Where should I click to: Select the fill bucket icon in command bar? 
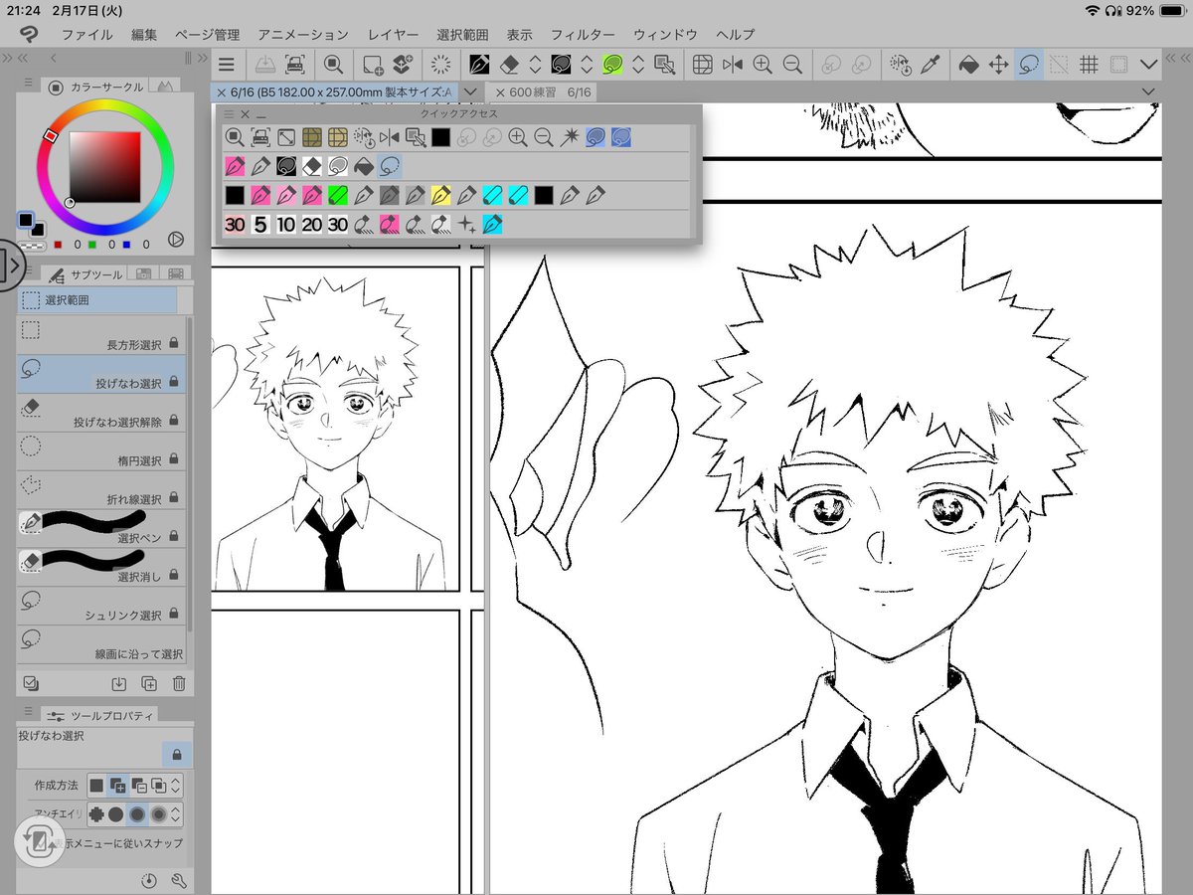tap(968, 65)
